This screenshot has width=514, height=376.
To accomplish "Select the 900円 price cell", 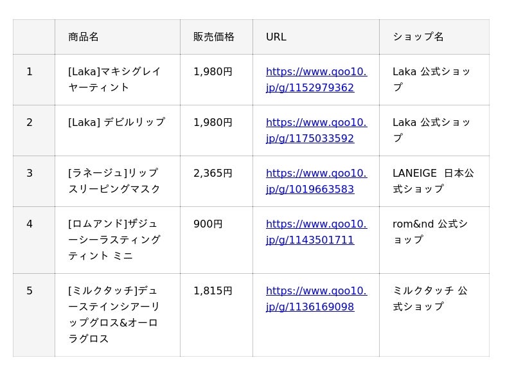I will pyautogui.click(x=208, y=224).
